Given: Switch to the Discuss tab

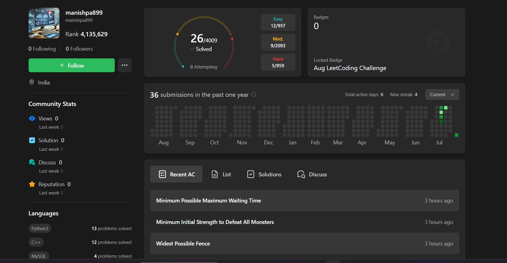Looking at the screenshot, I should click(312, 174).
